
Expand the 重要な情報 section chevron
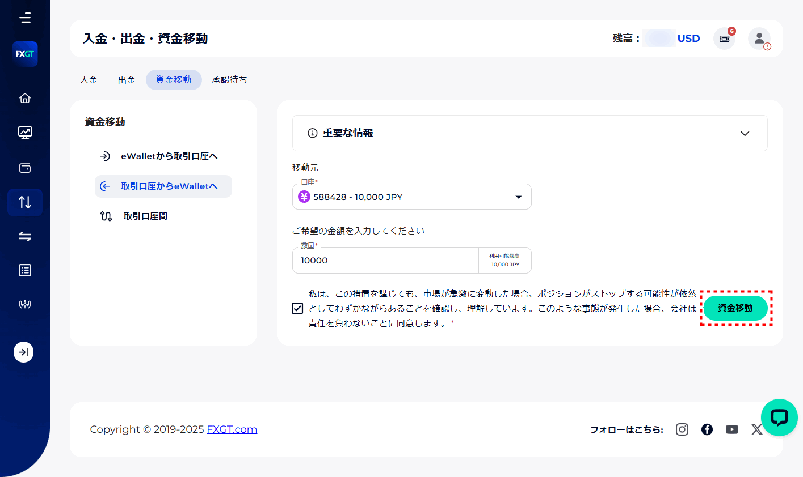(x=745, y=134)
